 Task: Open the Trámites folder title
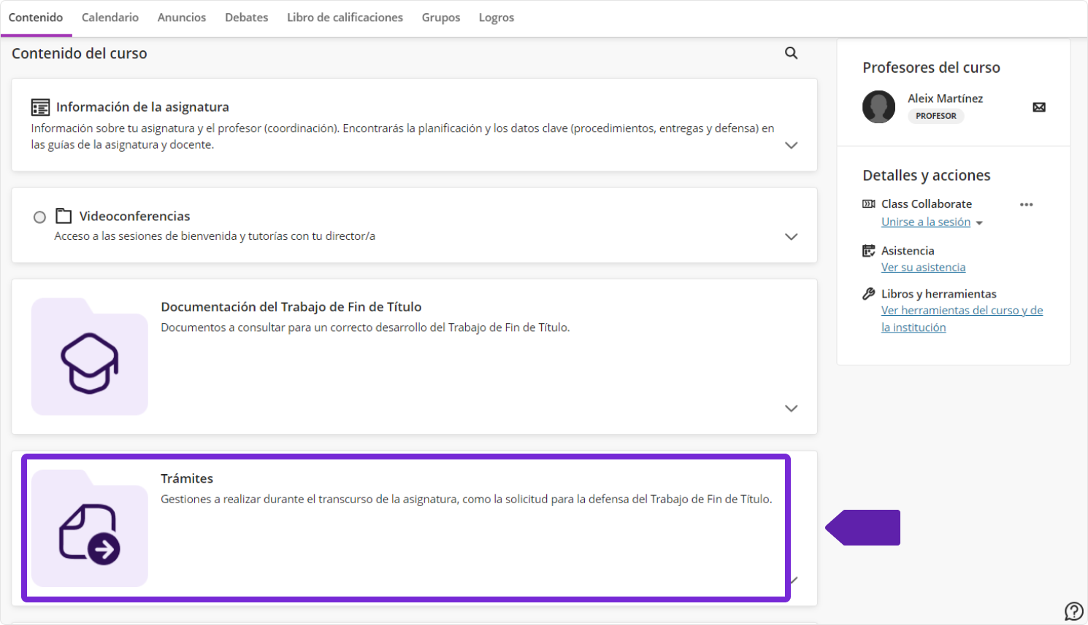187,478
